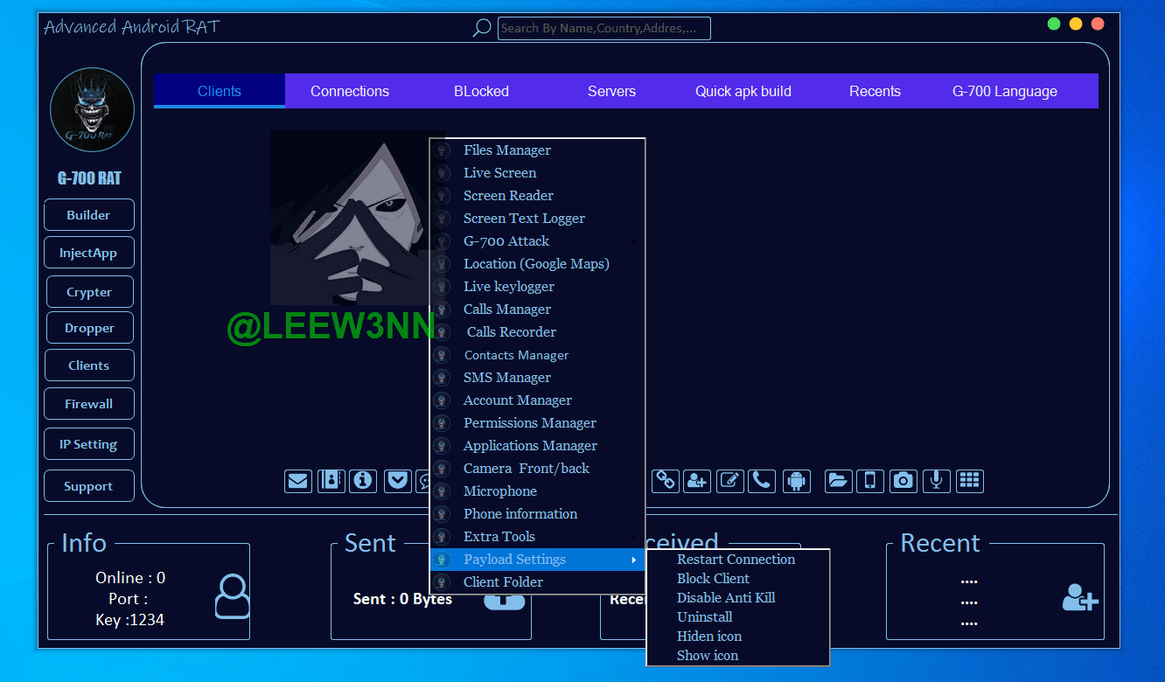Click the add-user icon in Recent panel
Image resolution: width=1165 pixels, height=682 pixels.
pos(1080,597)
